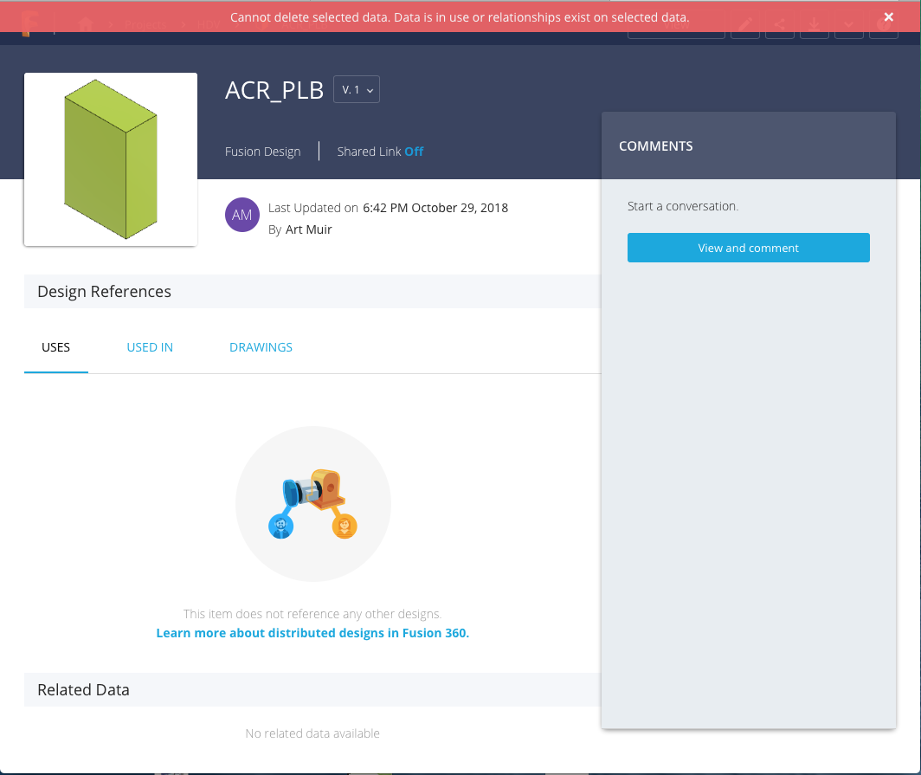Dismiss the red error banner with the X
This screenshot has width=921, height=775.
[x=888, y=17]
